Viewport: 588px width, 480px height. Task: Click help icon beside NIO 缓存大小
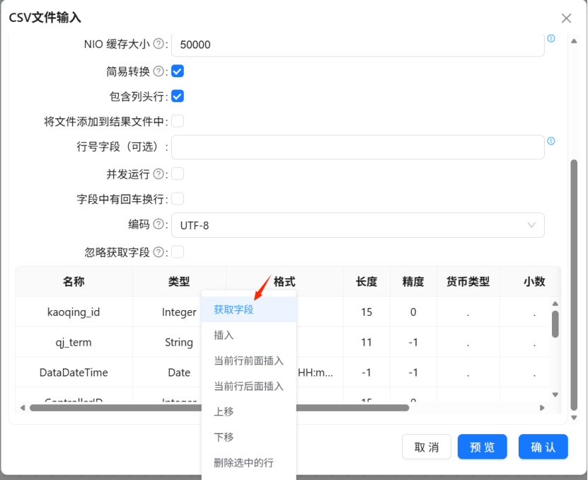click(x=158, y=44)
